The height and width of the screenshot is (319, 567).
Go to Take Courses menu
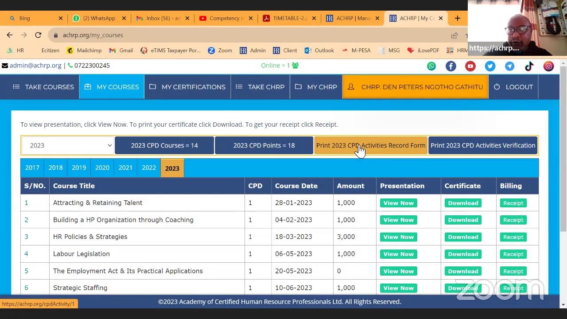point(43,87)
